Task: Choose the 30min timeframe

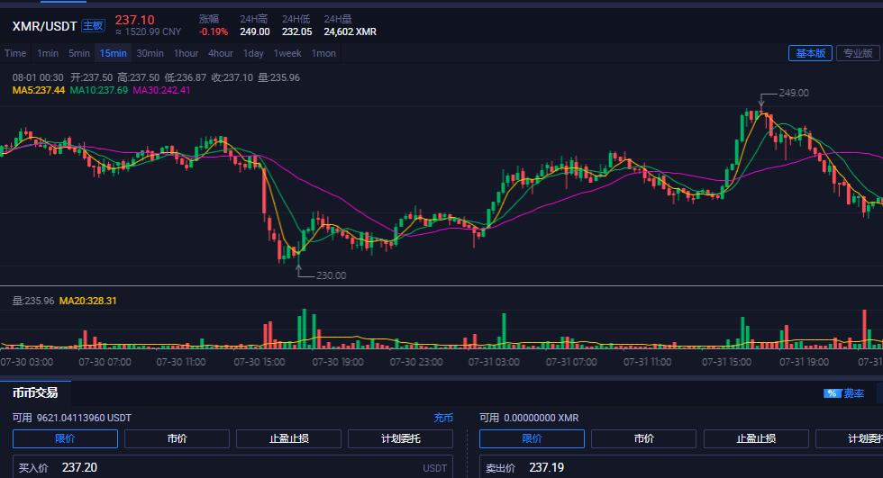Action: pos(150,53)
